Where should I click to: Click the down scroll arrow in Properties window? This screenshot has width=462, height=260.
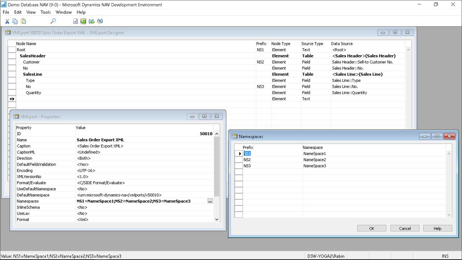click(217, 219)
